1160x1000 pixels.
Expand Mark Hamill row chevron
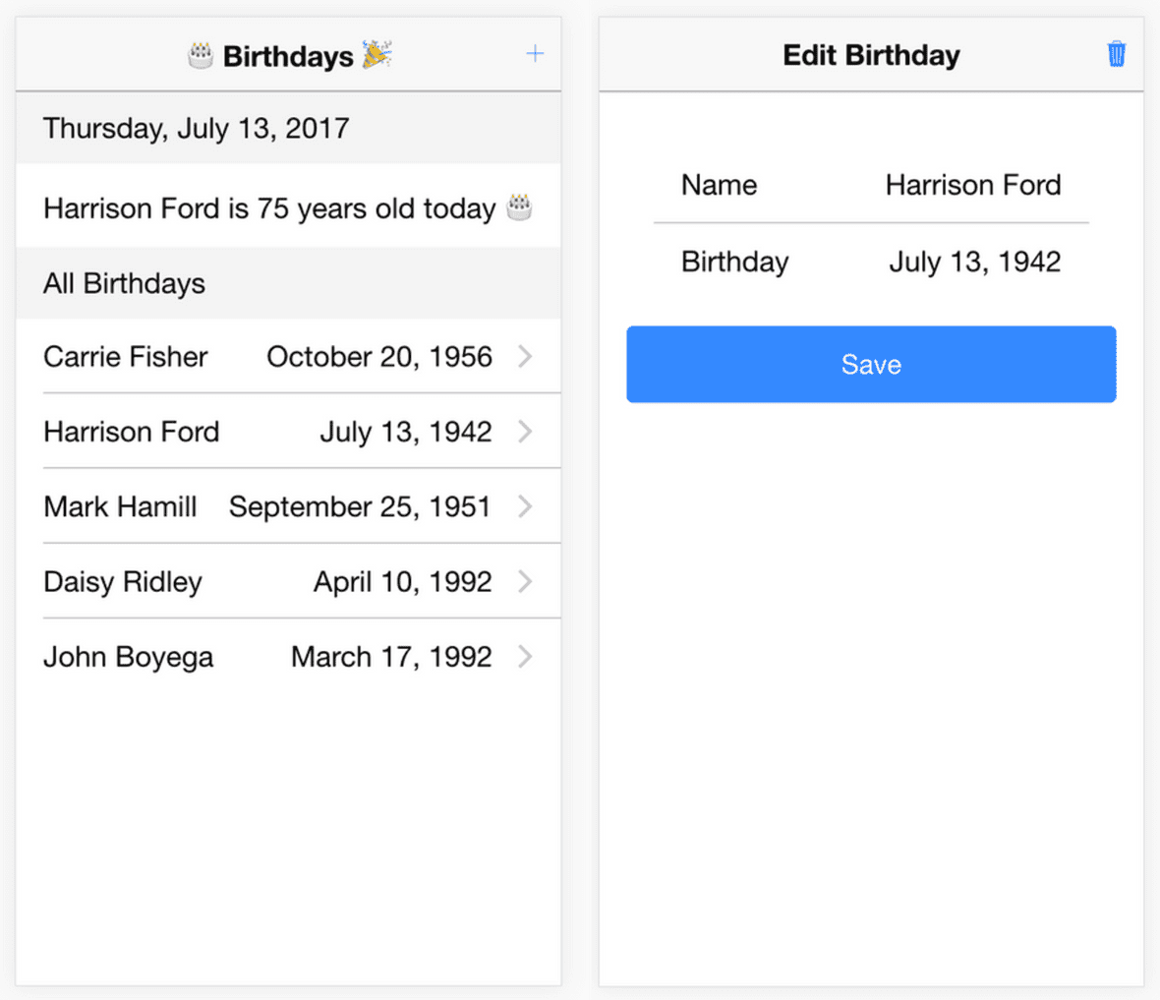(525, 506)
